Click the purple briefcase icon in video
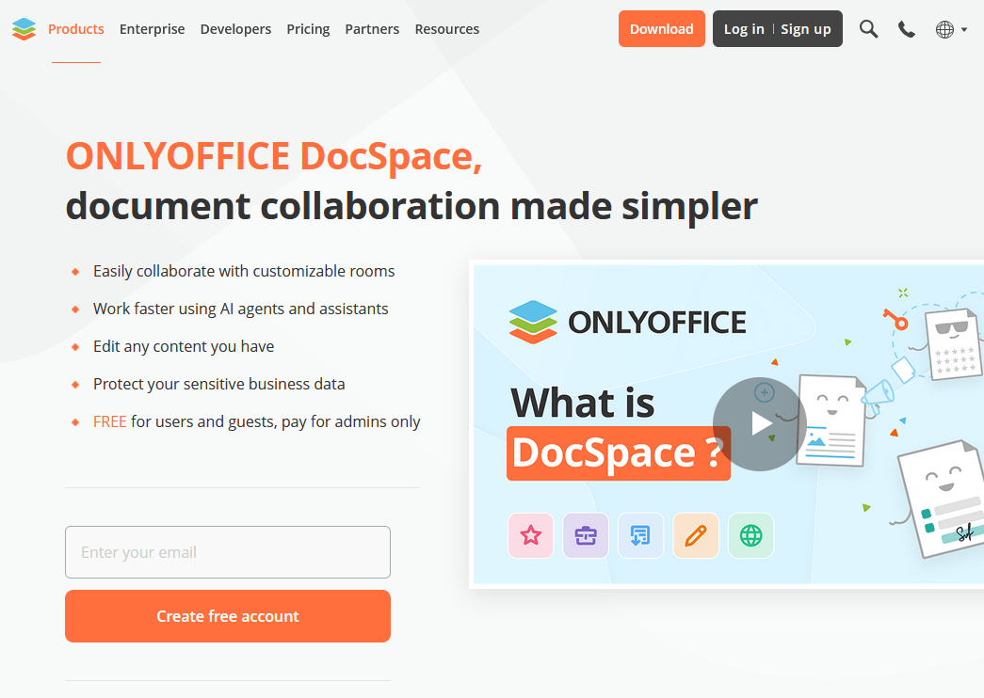 point(586,535)
